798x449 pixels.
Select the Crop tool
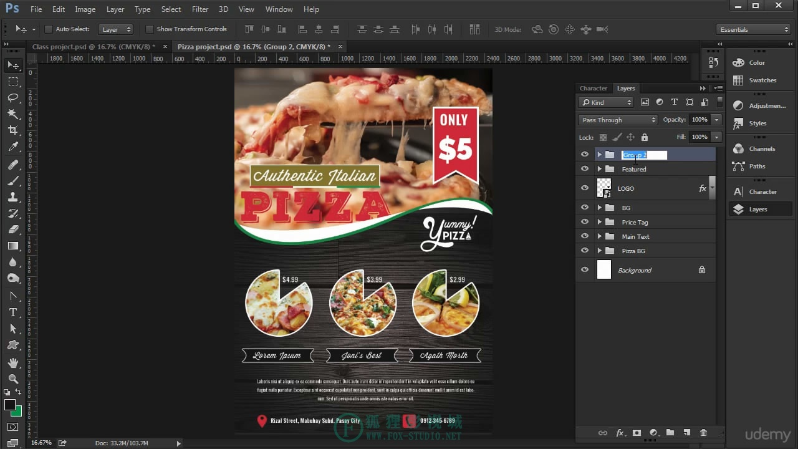(x=13, y=130)
